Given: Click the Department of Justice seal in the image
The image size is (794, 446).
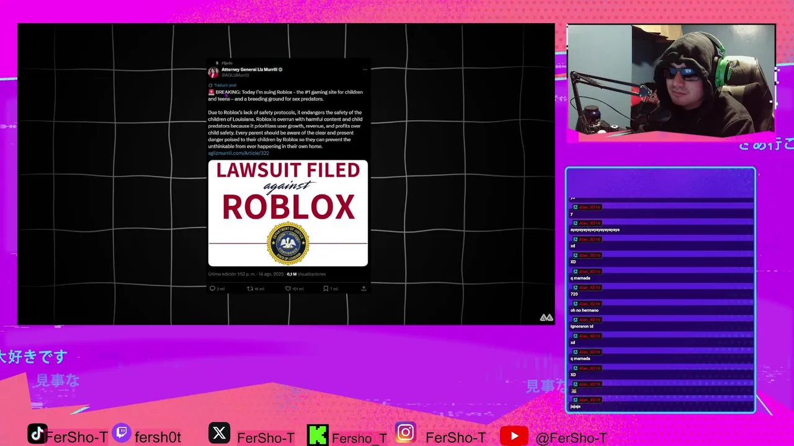Looking at the screenshot, I should click(x=288, y=243).
